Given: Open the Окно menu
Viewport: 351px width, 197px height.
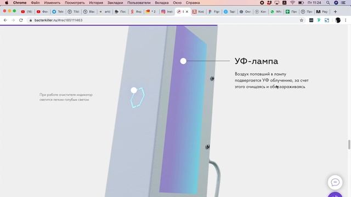Looking at the screenshot, I should 177,3.
